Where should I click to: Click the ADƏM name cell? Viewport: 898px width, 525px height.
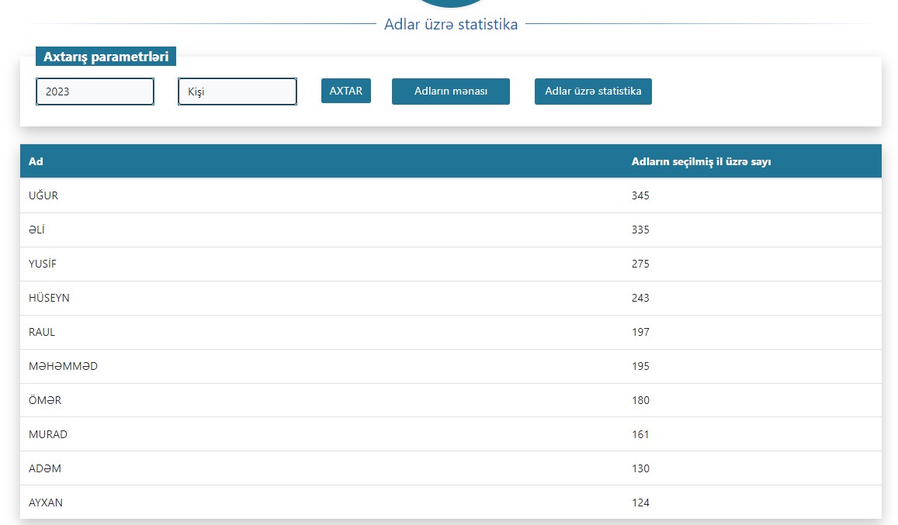pyautogui.click(x=45, y=468)
